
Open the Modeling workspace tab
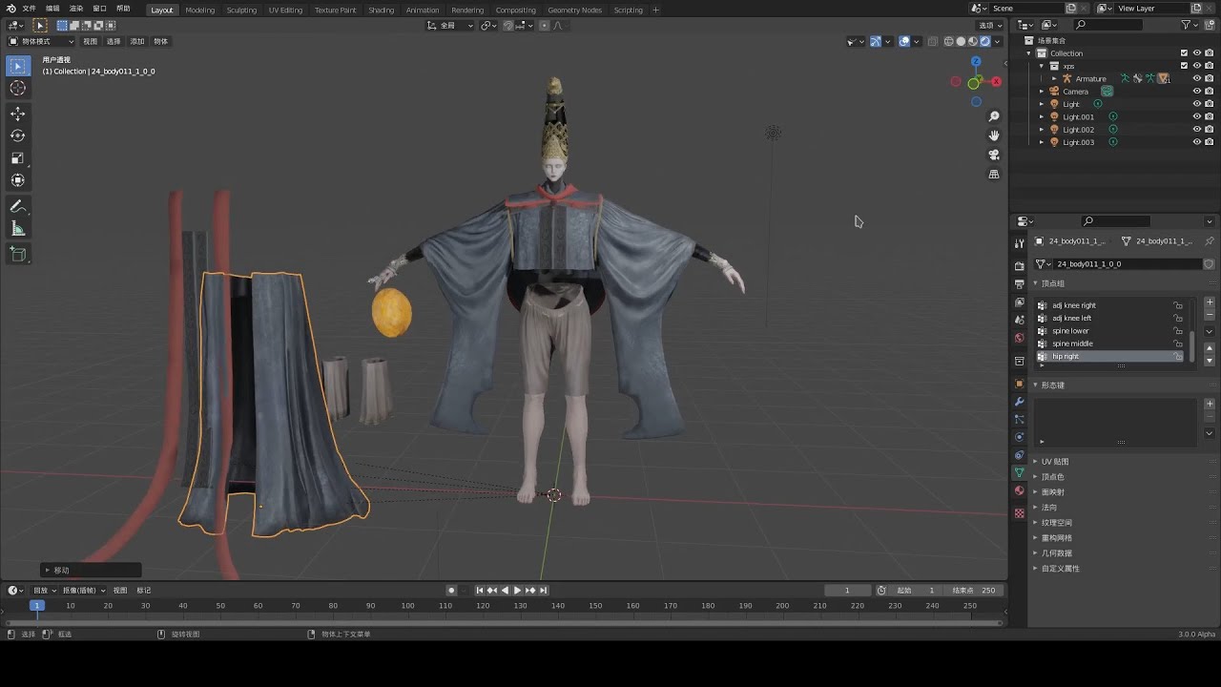coord(200,10)
